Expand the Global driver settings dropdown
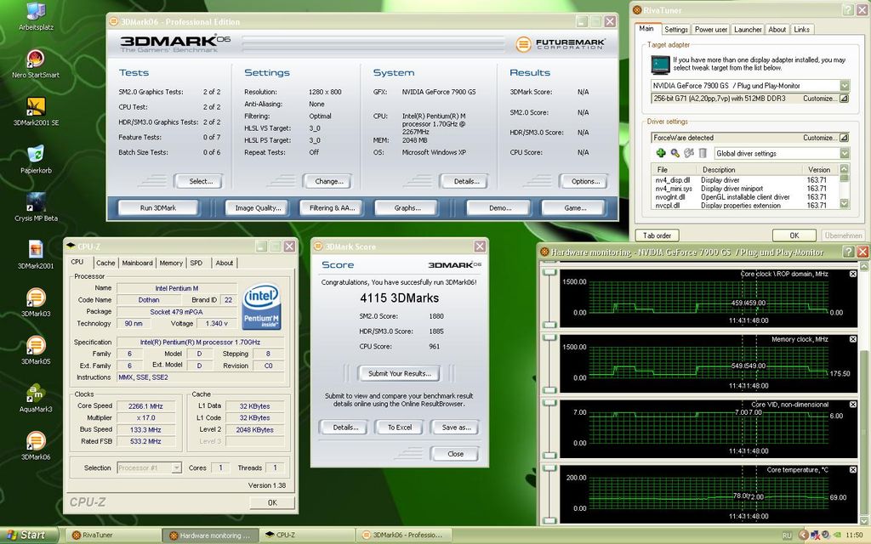 tap(845, 153)
